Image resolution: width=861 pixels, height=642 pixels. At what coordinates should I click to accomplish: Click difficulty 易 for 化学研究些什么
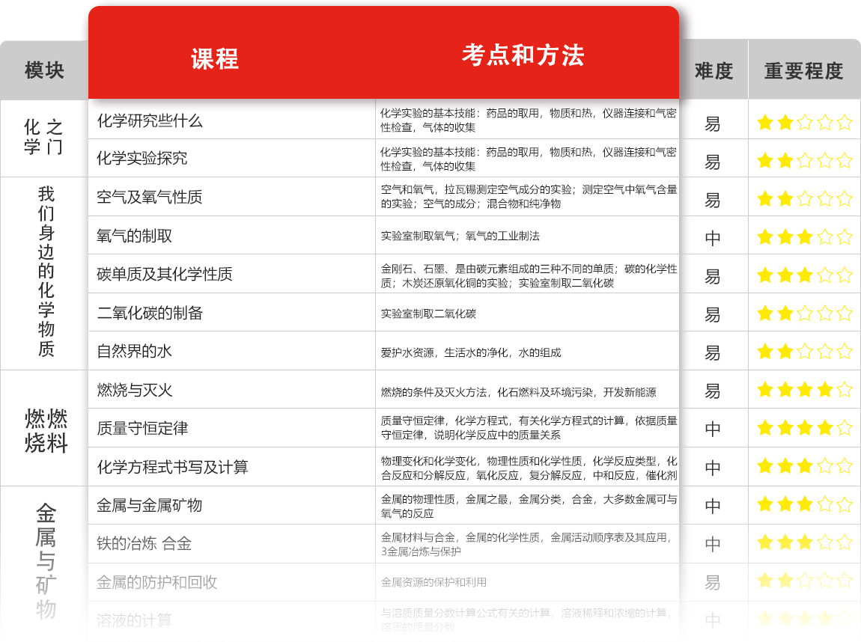[713, 124]
